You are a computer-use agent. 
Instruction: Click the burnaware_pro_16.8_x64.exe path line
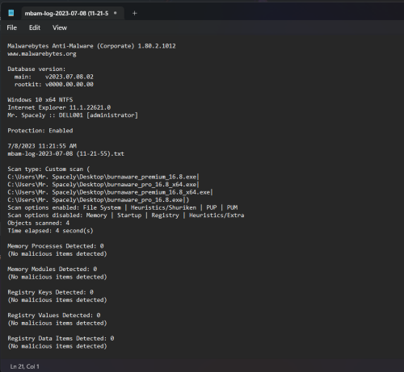click(x=103, y=185)
